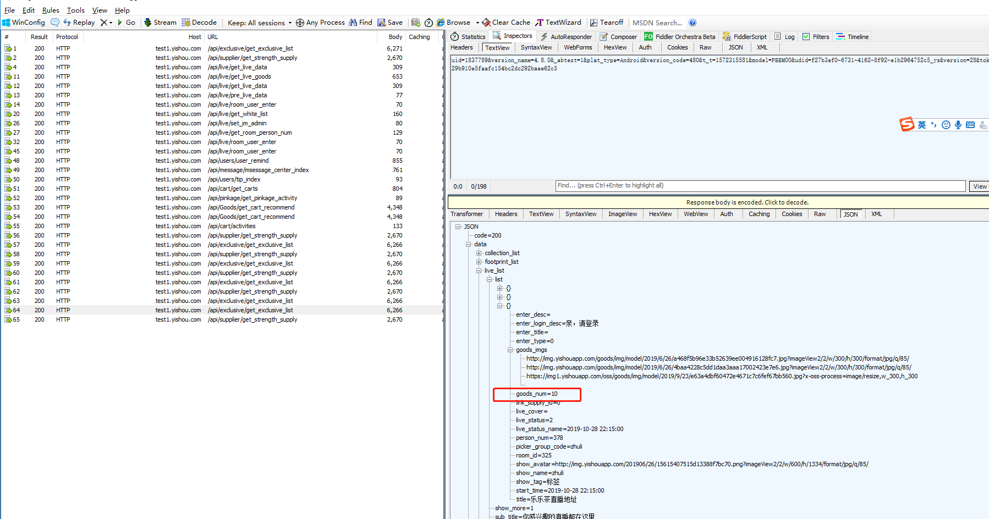This screenshot has width=989, height=519.
Task: Sort sessions by Body column header
Action: pos(395,37)
